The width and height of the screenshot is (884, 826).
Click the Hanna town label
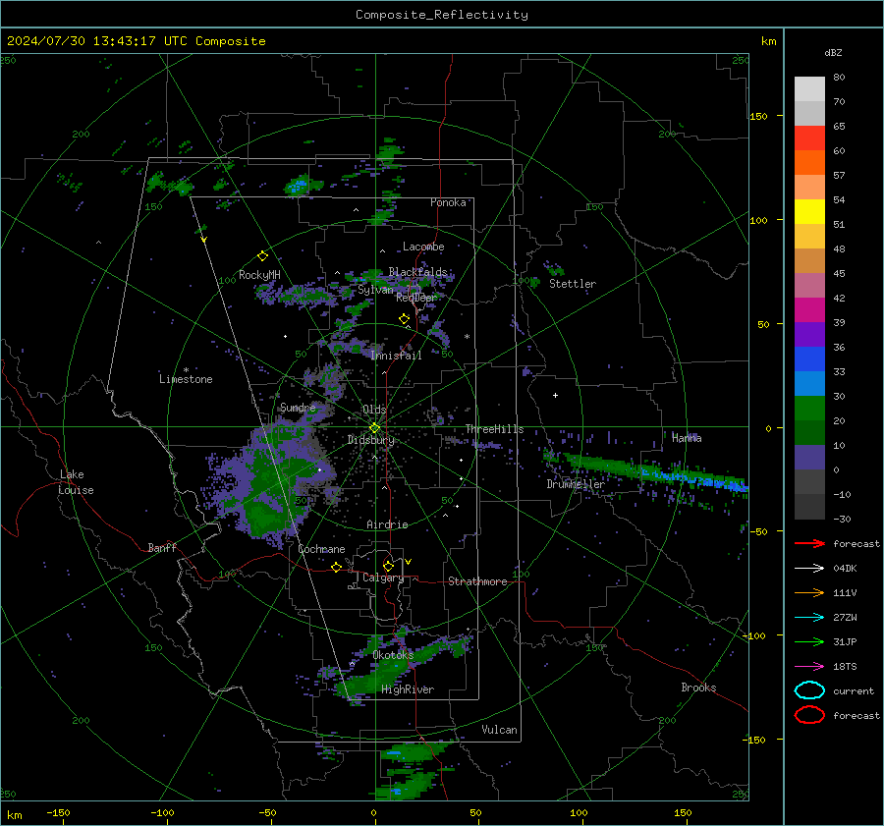click(687, 437)
